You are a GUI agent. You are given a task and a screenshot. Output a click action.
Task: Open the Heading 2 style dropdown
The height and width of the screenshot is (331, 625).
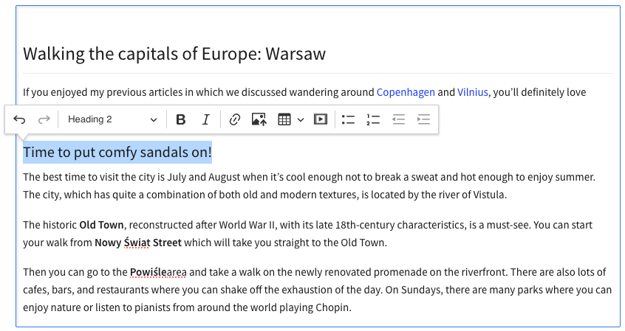click(x=112, y=119)
